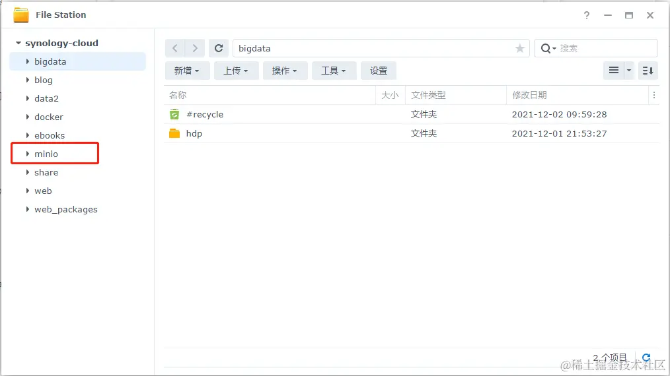Select the docker shared folder
Image resolution: width=670 pixels, height=376 pixels.
[x=49, y=117]
